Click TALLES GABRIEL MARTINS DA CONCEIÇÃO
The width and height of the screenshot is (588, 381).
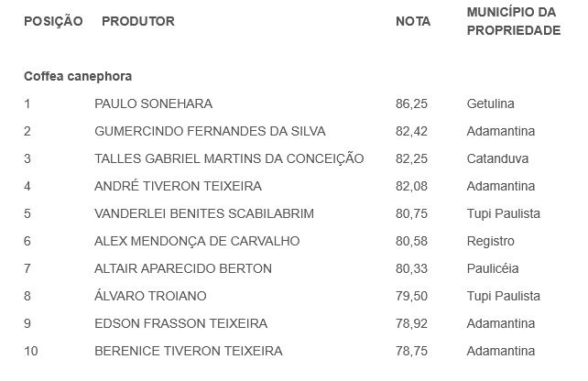pos(229,158)
